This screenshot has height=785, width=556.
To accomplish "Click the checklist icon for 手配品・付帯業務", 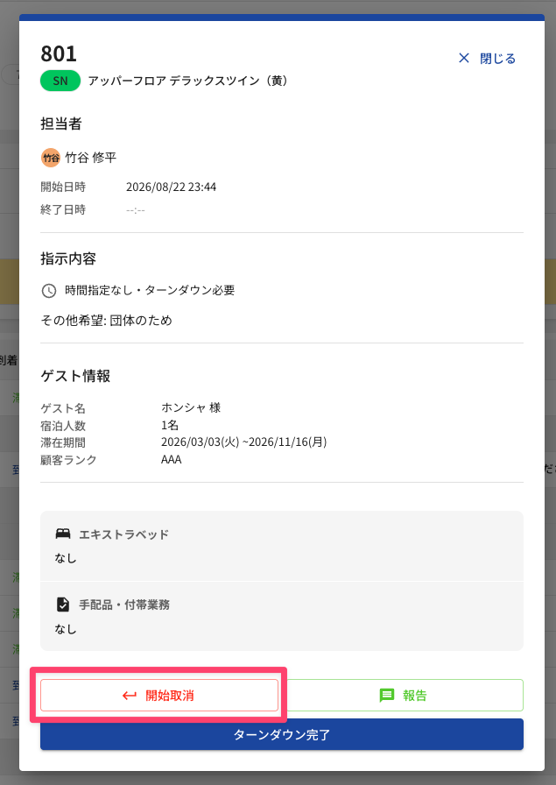I will point(63,605).
